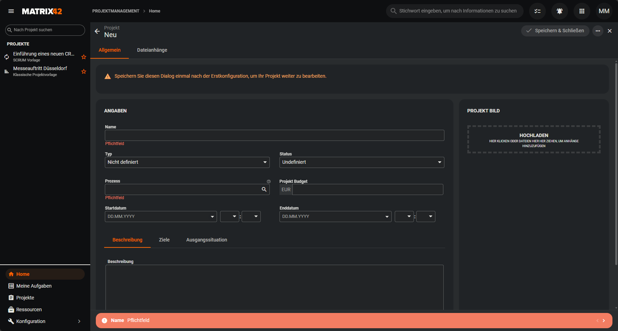Toggle favorite star for Messeauftritt Düsseldorf
Image resolution: width=618 pixels, height=331 pixels.
(x=84, y=71)
